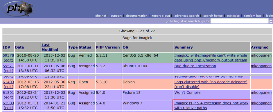This screenshot has width=273, height=112.
Task: Open the search howto page
Action: click(213, 16)
